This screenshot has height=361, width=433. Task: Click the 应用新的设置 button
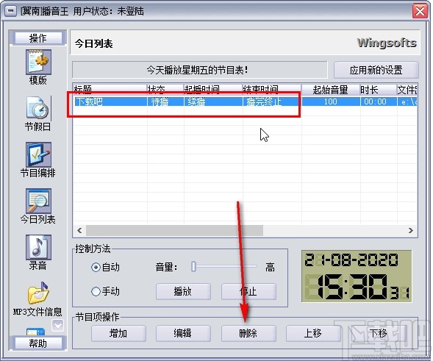click(x=376, y=70)
